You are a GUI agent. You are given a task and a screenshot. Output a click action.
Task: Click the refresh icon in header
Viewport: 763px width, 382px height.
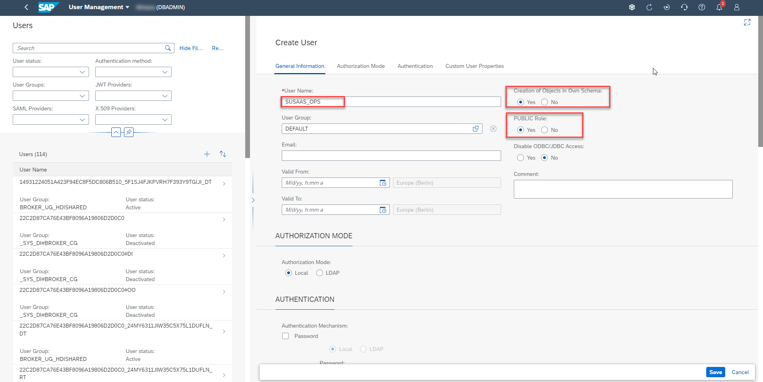[649, 7]
